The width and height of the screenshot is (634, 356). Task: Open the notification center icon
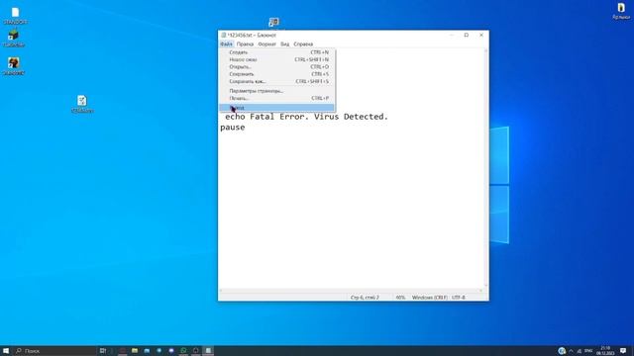(x=623, y=351)
